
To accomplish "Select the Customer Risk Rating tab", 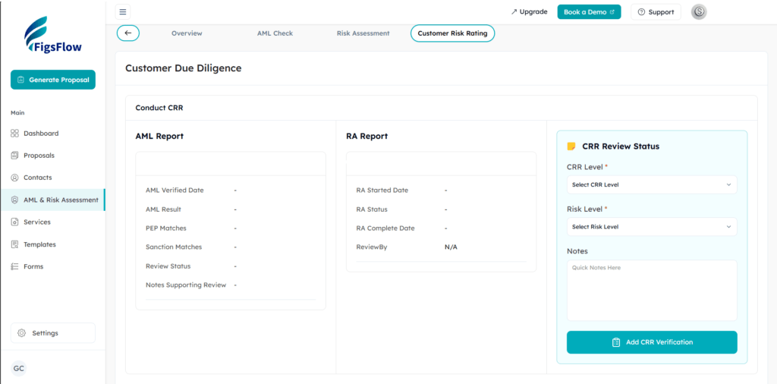I will [452, 33].
